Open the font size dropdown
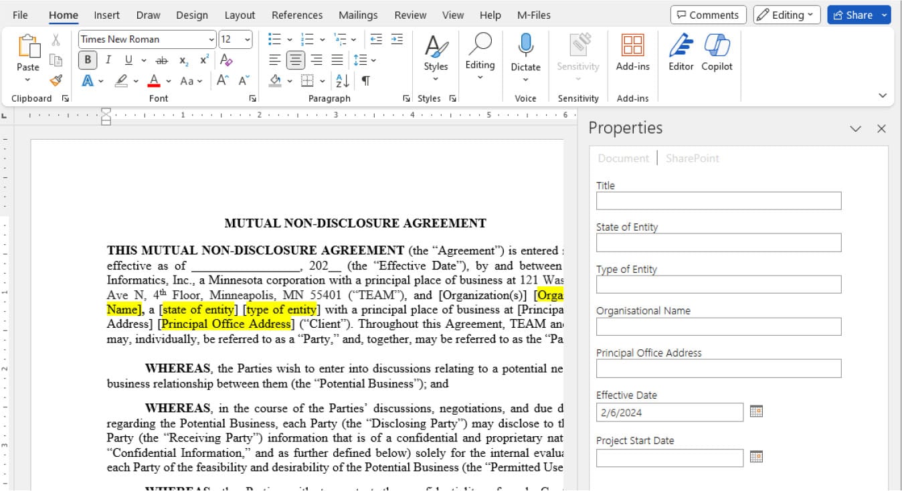 point(248,39)
